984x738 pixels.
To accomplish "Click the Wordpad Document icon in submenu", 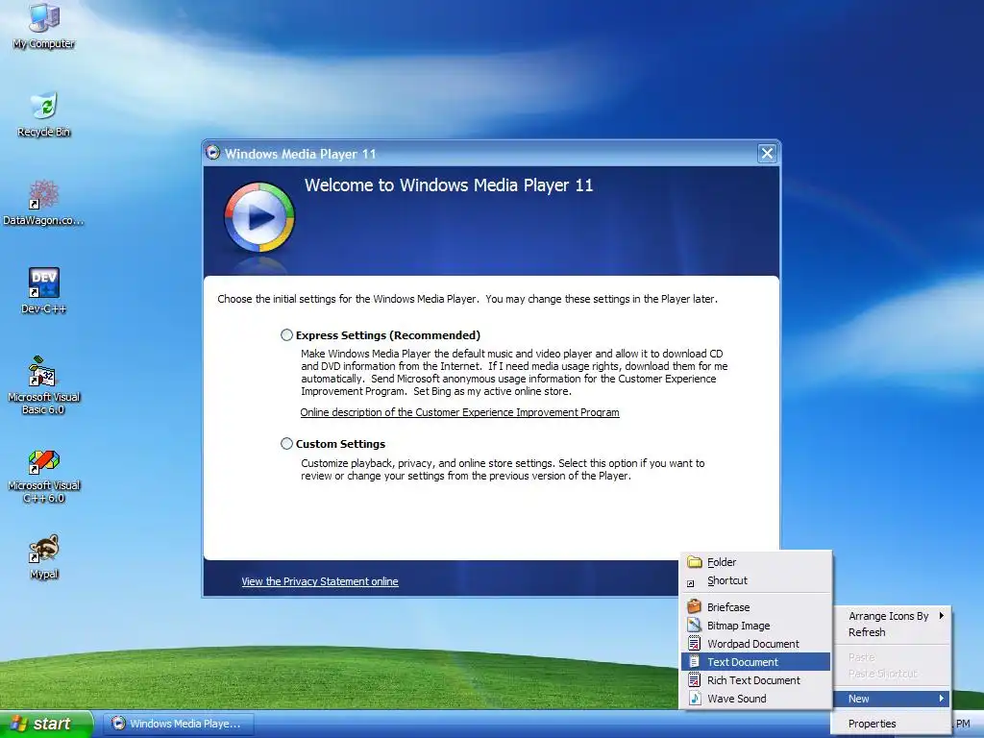I will coord(694,643).
